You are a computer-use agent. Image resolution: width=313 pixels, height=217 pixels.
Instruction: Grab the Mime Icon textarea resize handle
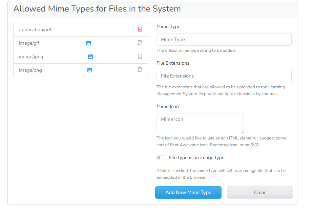pyautogui.click(x=242, y=131)
